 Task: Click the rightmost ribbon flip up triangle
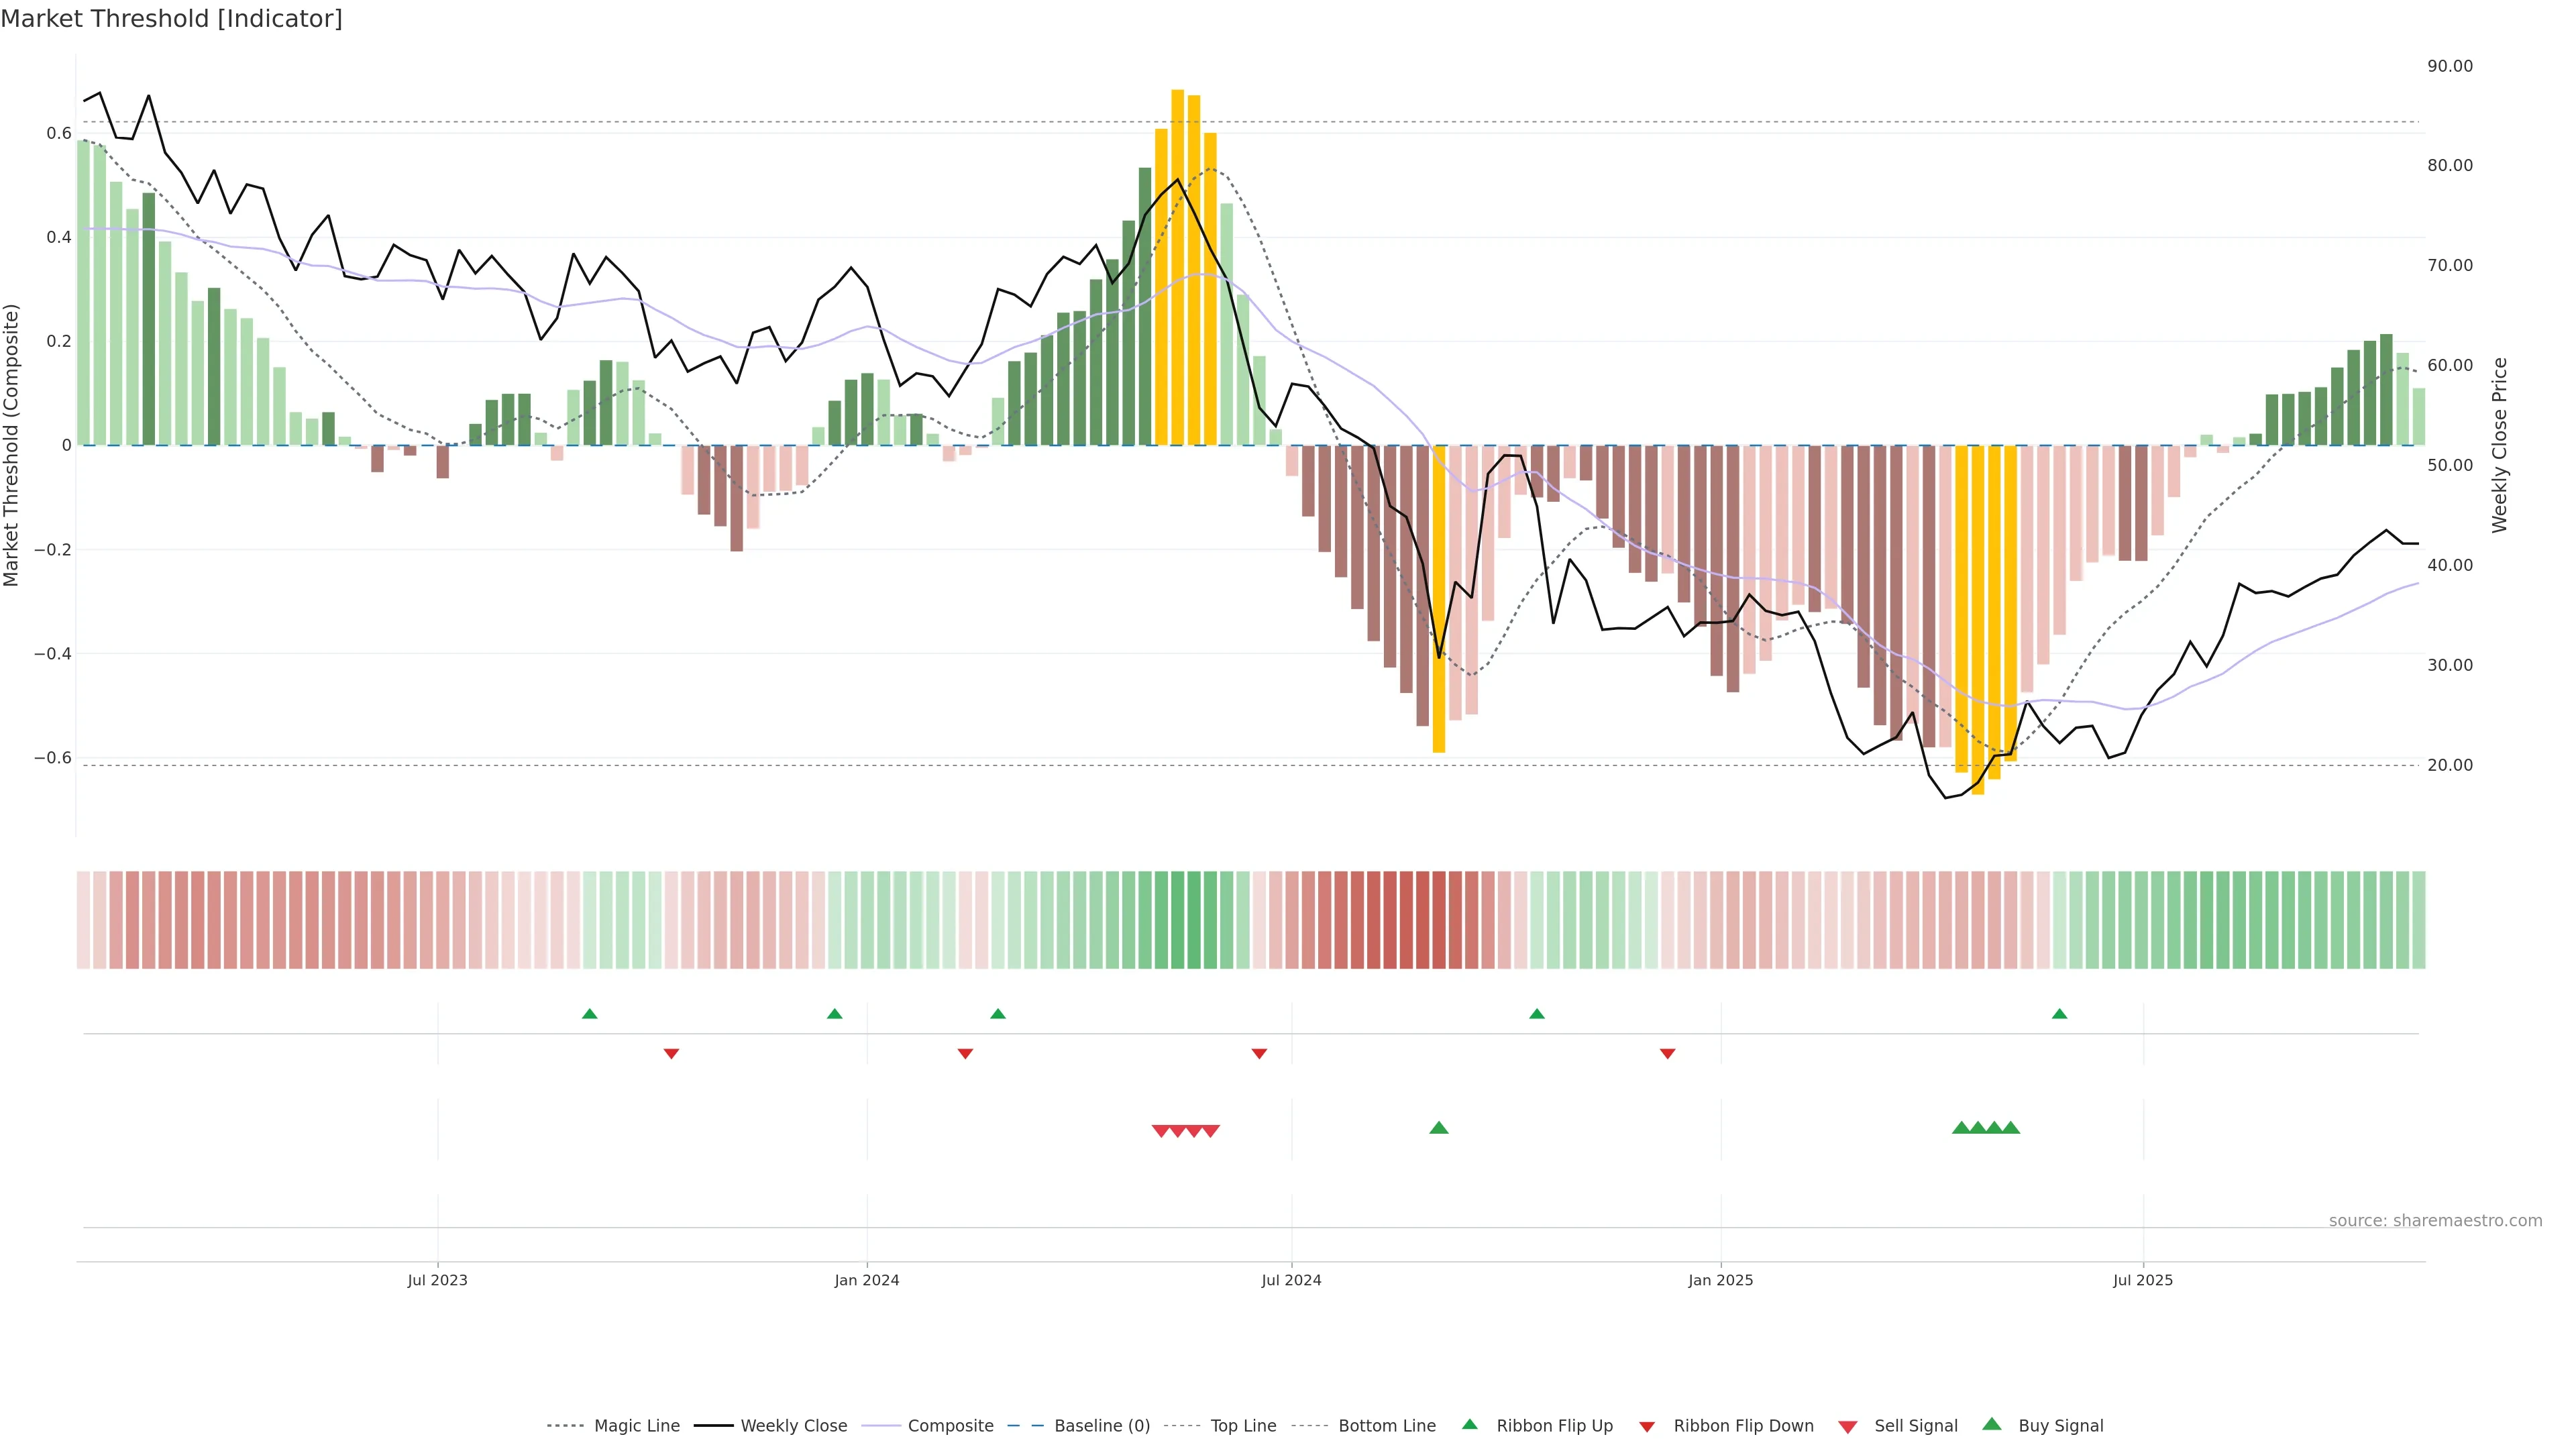click(x=2059, y=1014)
